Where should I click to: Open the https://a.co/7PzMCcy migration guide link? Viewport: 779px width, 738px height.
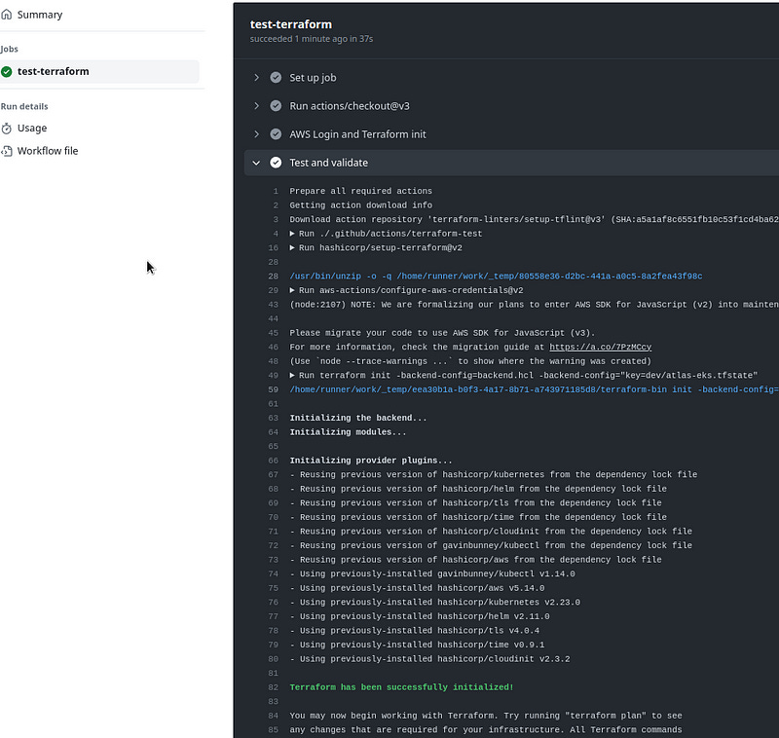click(600, 347)
